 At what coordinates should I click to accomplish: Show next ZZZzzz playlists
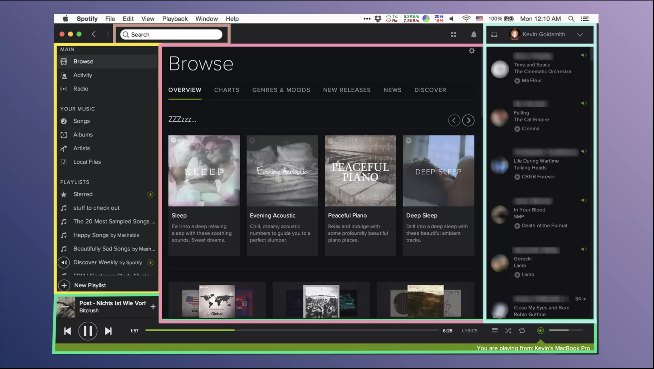click(x=468, y=120)
